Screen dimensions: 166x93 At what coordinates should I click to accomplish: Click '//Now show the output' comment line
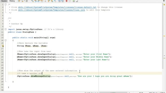[x=47, y=71]
